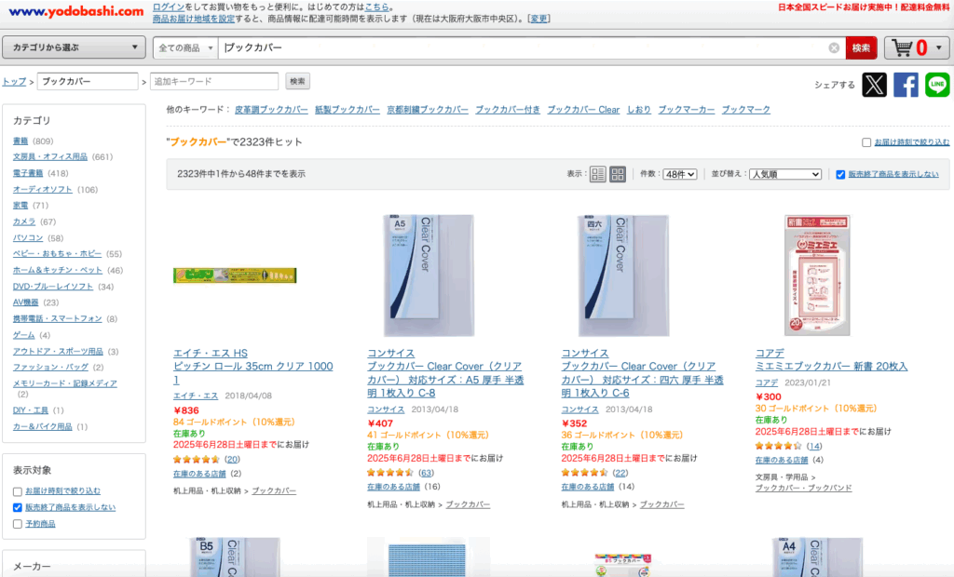Click the ブックカバー breadcrumb keyword field
This screenshot has width=954, height=577.
[88, 82]
